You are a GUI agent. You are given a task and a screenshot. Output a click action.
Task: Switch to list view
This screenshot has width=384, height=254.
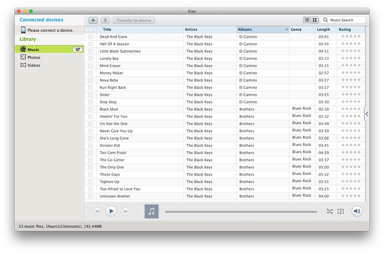pos(307,20)
